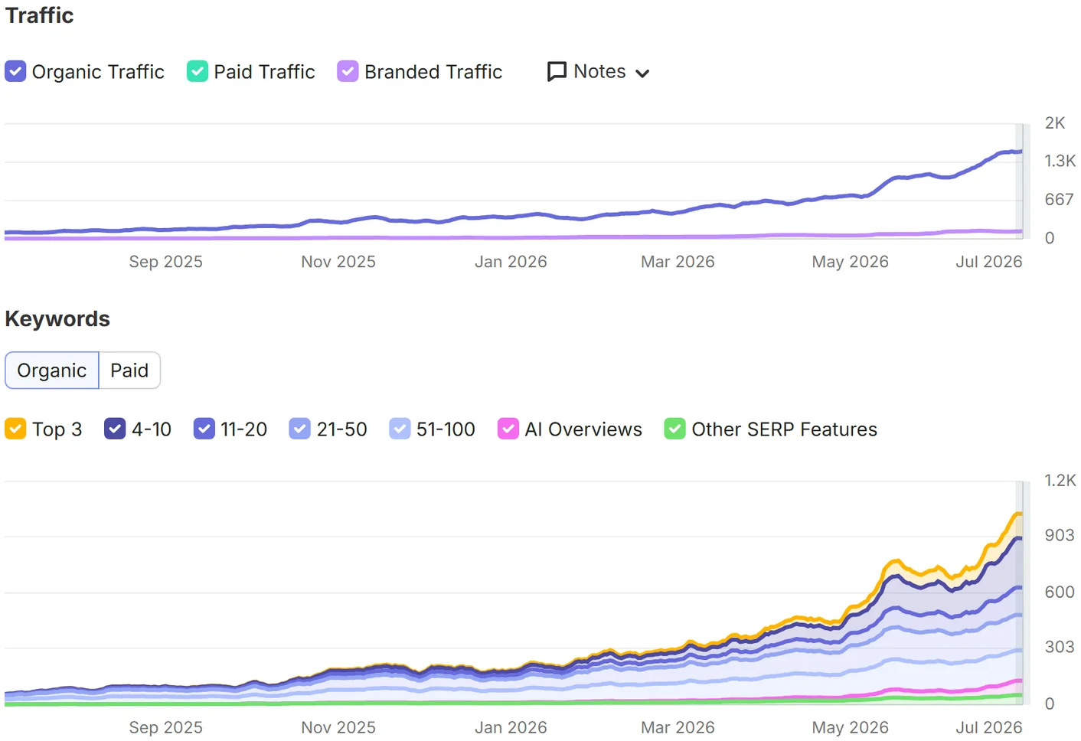Uncheck the 11-20 positions filter
Image resolution: width=1081 pixels, height=741 pixels.
pyautogui.click(x=204, y=429)
